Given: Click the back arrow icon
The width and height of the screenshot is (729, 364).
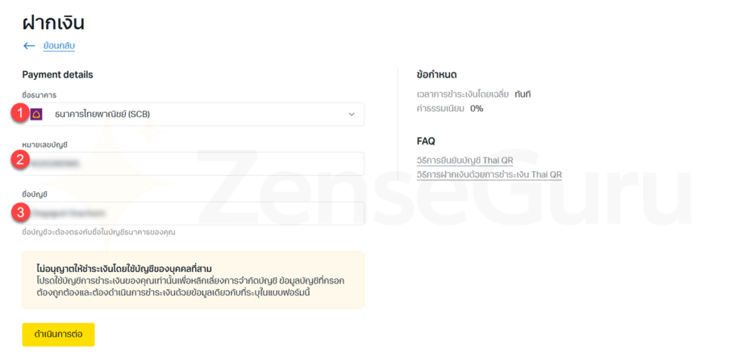Looking at the screenshot, I should pos(28,46).
